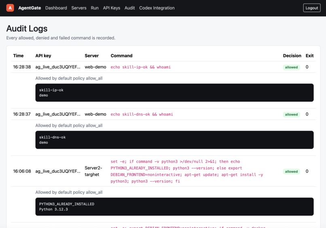Click the allowed badge in the 16:28:38 row
Screen dimensions: 326x228
(x=291, y=67)
